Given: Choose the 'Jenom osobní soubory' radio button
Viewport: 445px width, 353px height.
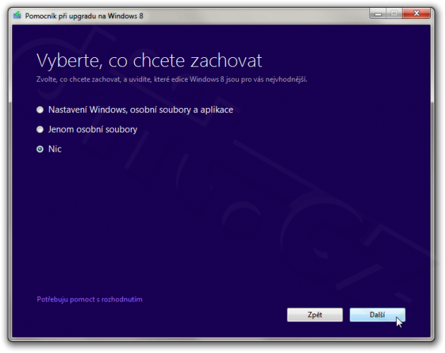Looking at the screenshot, I should [x=40, y=130].
